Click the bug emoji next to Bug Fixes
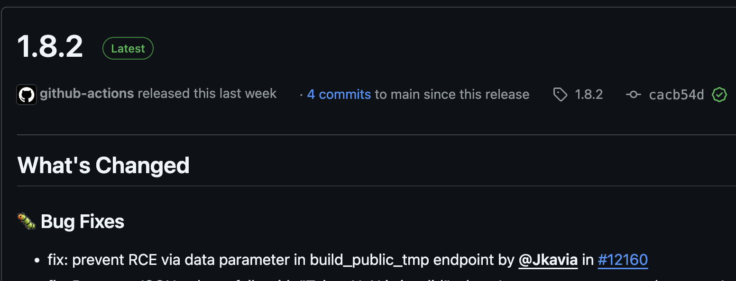 point(27,221)
